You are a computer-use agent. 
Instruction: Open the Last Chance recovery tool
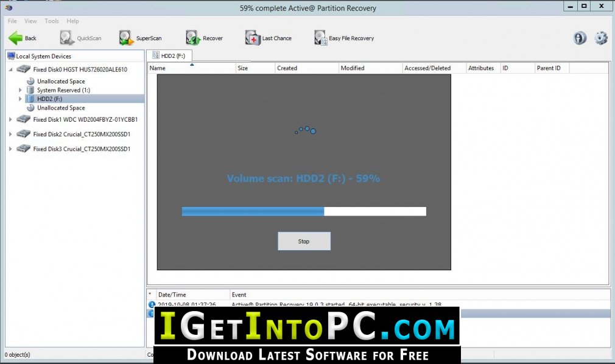(269, 38)
